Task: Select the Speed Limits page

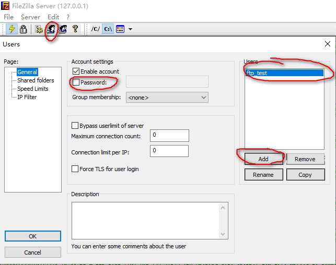Action: coord(33,89)
